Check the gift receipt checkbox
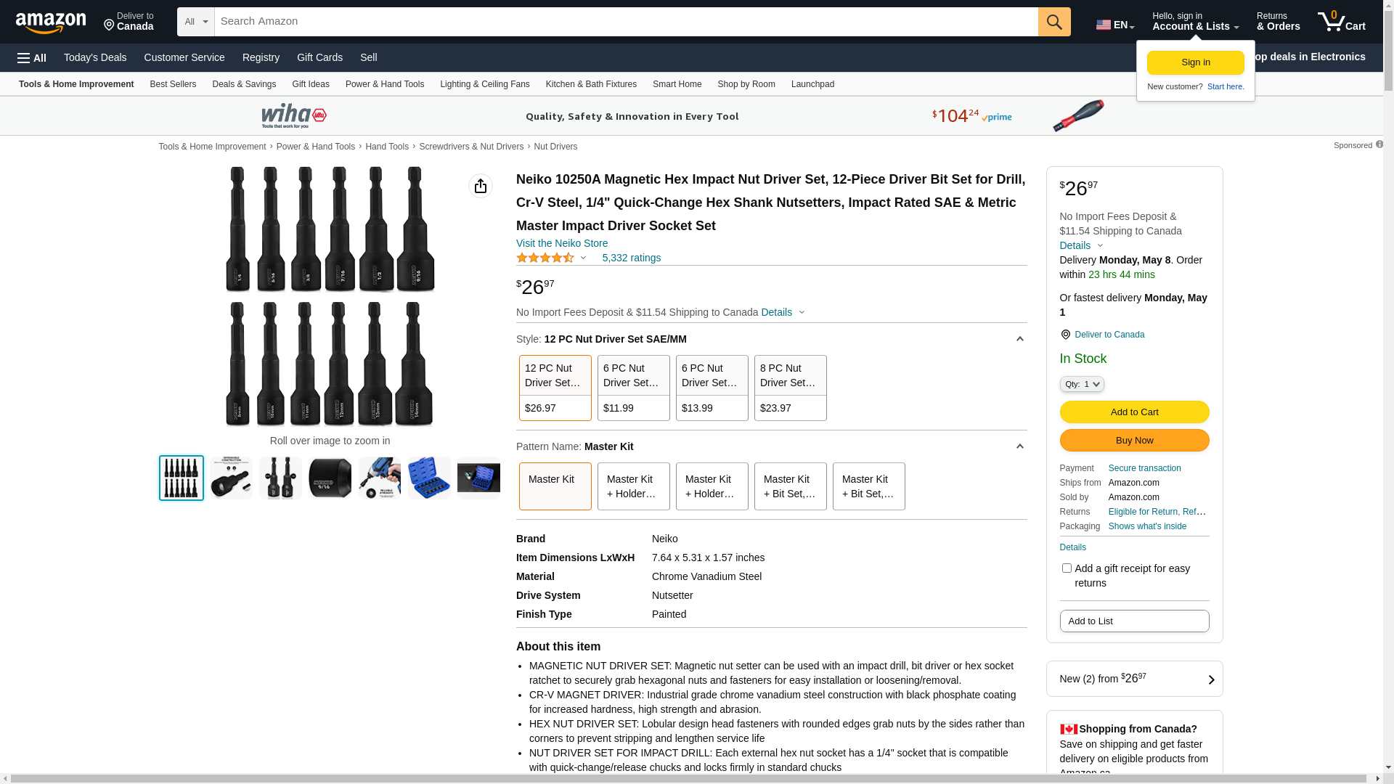 pyautogui.click(x=1066, y=568)
